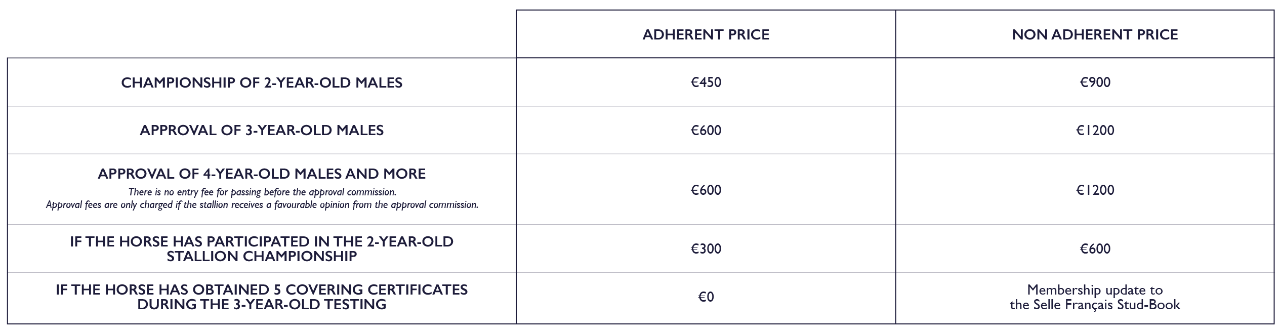Click the €450 adherent price cell
The height and width of the screenshot is (331, 1280).
click(x=706, y=82)
